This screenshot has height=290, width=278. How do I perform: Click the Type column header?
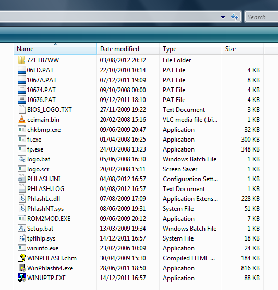click(190, 49)
